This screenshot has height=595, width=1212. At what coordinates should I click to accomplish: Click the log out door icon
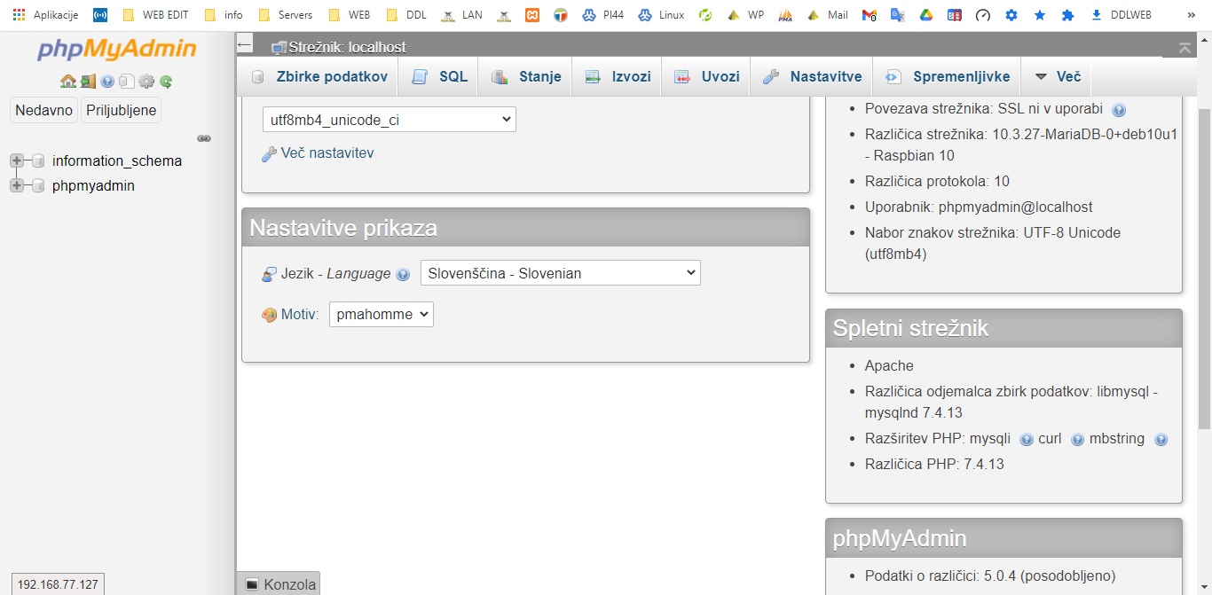click(88, 82)
